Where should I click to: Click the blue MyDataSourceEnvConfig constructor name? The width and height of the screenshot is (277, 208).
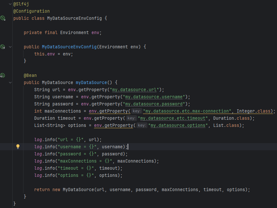(69, 47)
